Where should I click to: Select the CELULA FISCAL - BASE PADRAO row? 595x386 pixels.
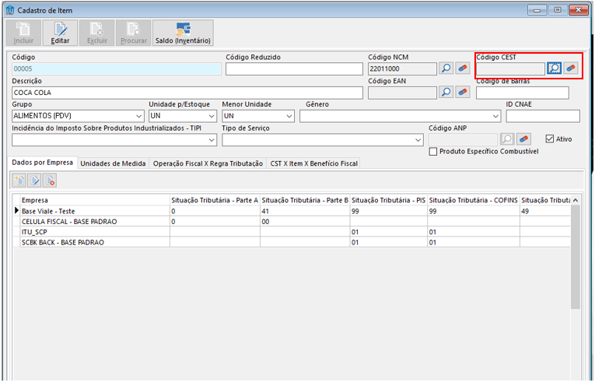pos(292,222)
